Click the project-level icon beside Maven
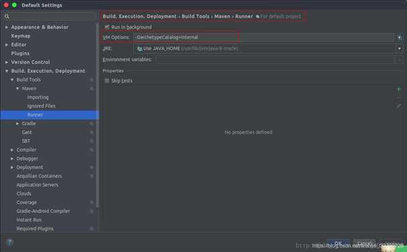This screenshot has height=252, width=407. [91, 89]
